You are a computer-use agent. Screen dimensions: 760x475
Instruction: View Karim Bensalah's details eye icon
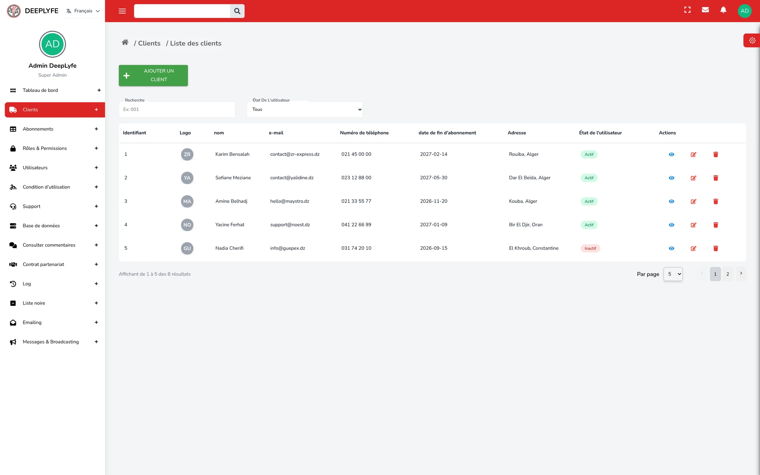click(671, 154)
